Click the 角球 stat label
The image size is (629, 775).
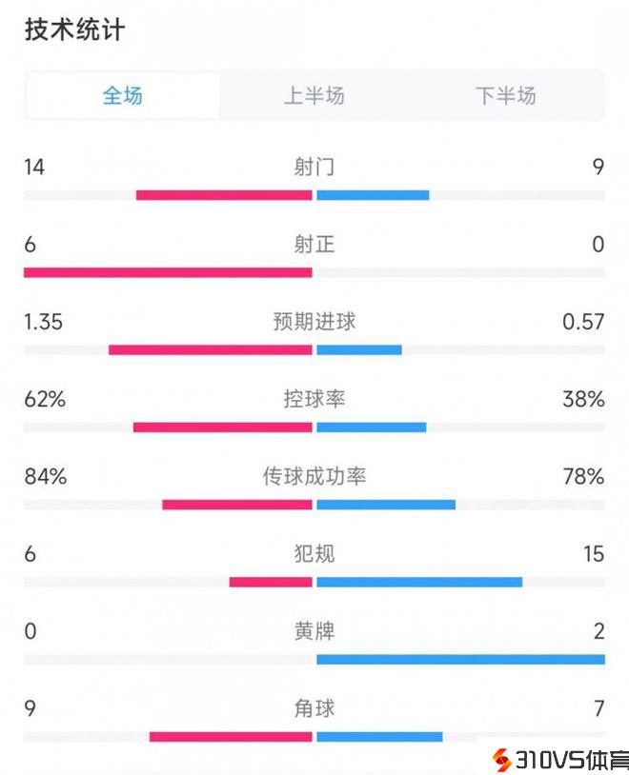tap(314, 708)
